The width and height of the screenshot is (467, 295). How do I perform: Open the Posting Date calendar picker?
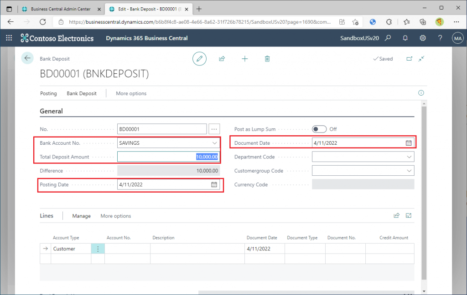click(214, 185)
